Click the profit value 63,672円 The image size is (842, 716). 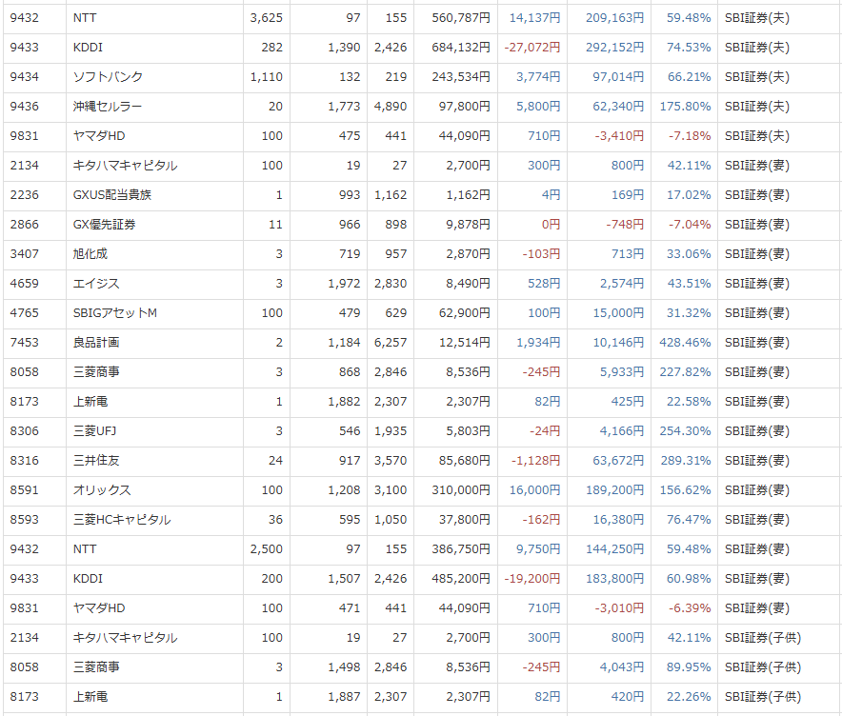click(618, 461)
